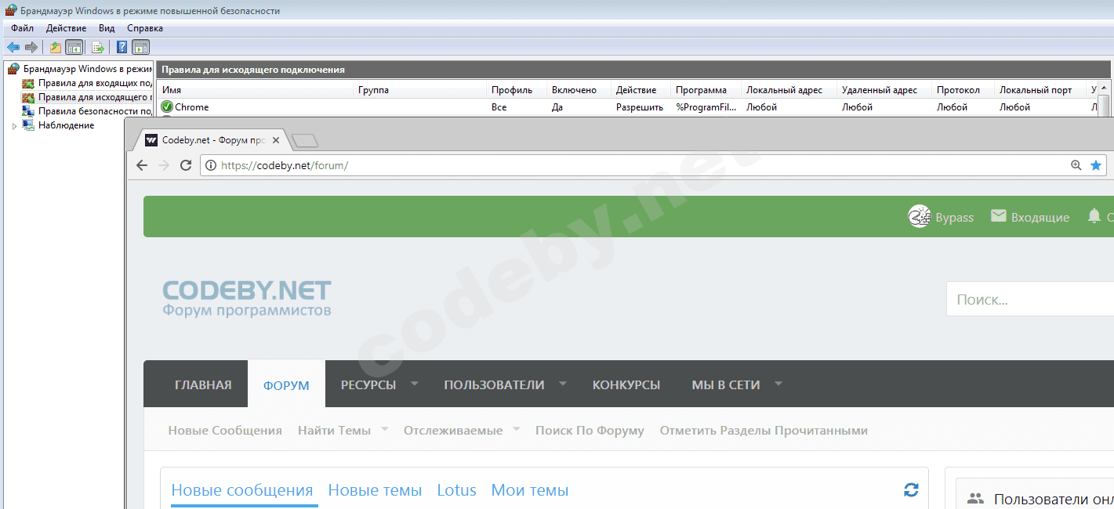Click the Входящие inbox link

pos(1040,217)
